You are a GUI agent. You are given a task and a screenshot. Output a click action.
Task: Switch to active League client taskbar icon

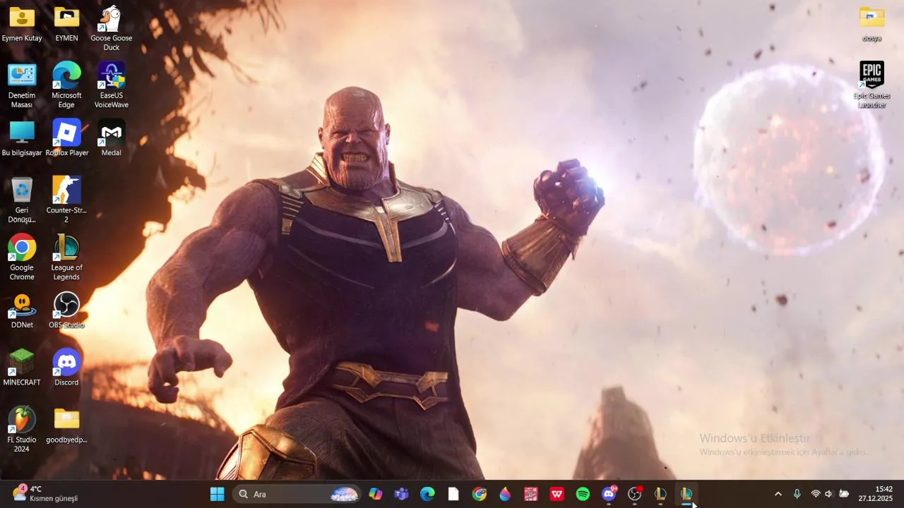pyautogui.click(x=686, y=494)
